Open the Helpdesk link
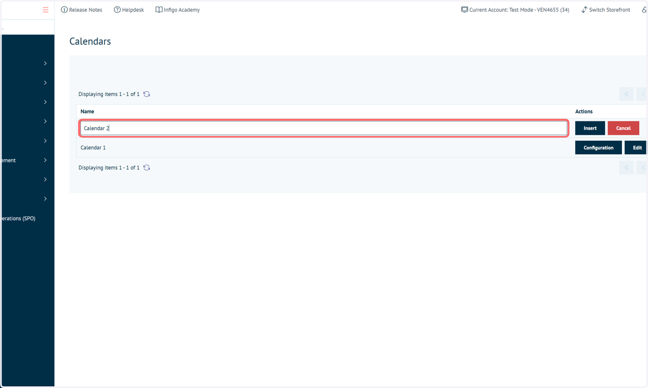 [x=133, y=10]
